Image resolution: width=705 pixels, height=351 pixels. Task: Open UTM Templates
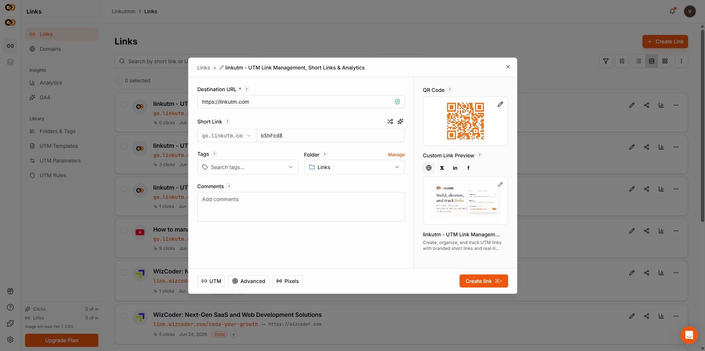click(x=62, y=146)
